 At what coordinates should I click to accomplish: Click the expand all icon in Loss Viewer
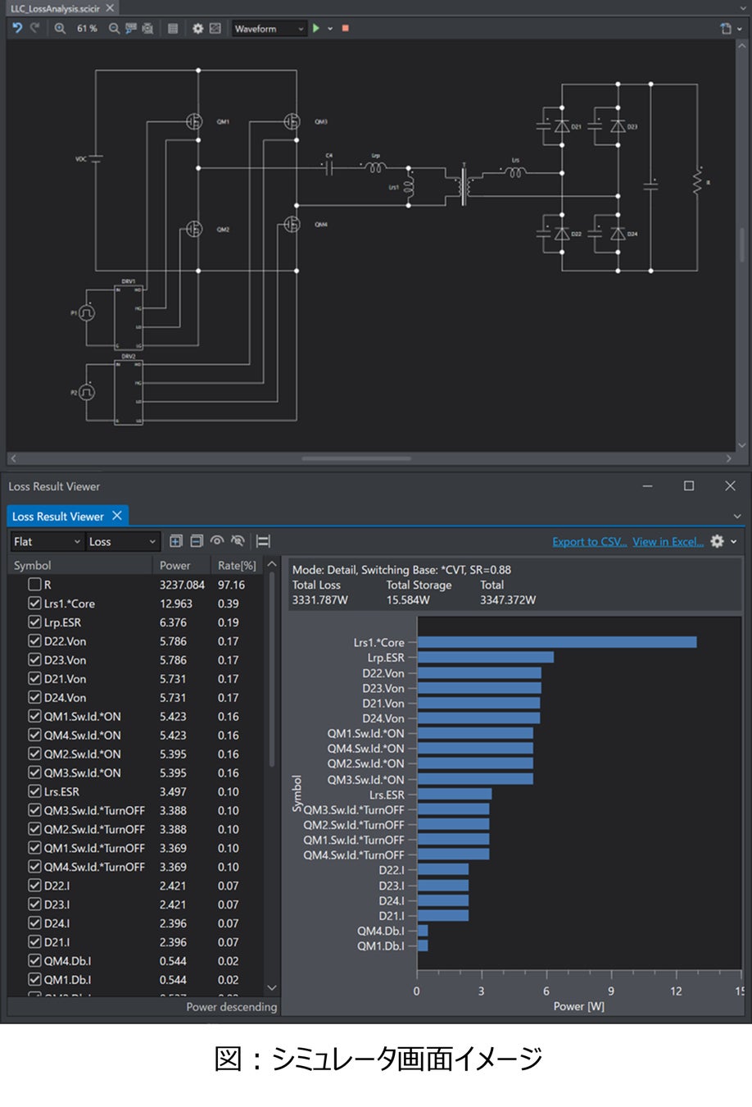[x=175, y=541]
